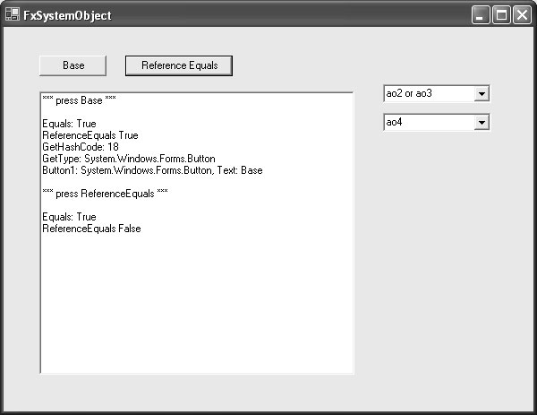Click the first 'Equals: True' line under press Base
The height and width of the screenshot is (415, 537).
69,124
